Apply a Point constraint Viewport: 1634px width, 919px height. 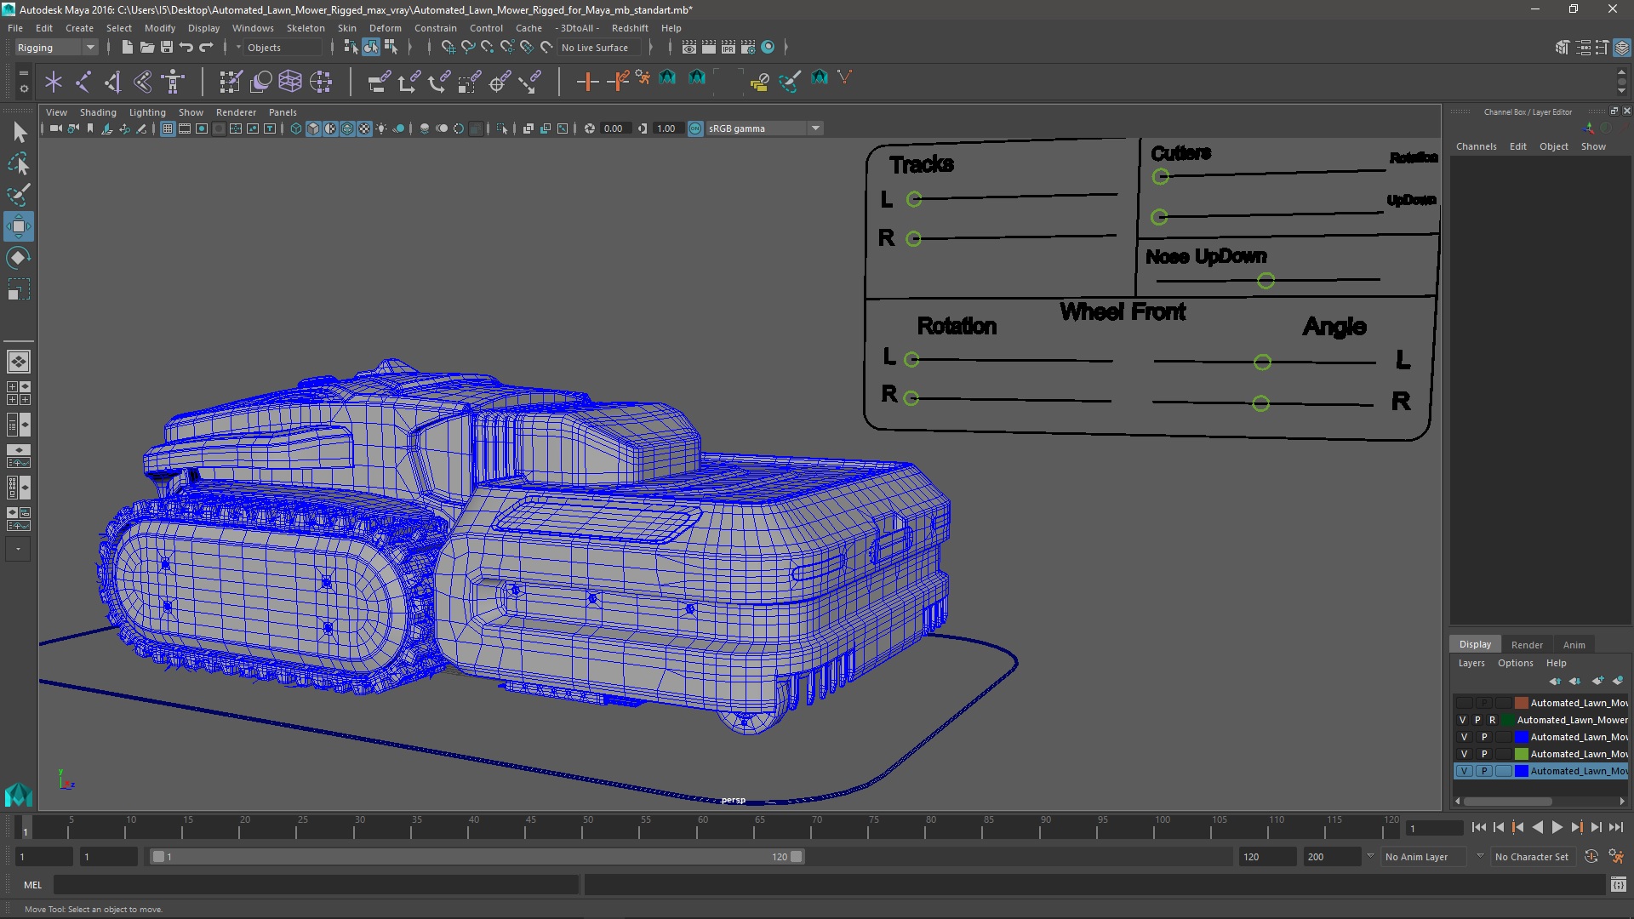tap(408, 82)
